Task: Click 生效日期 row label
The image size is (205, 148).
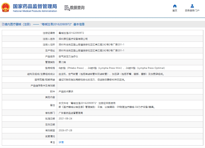Action: coord(50,125)
